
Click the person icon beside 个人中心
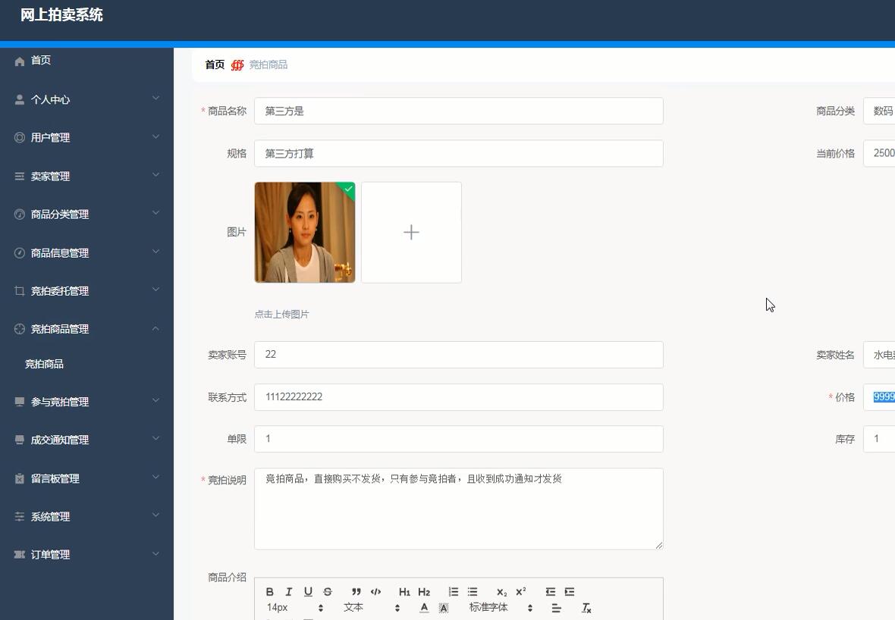[x=20, y=99]
